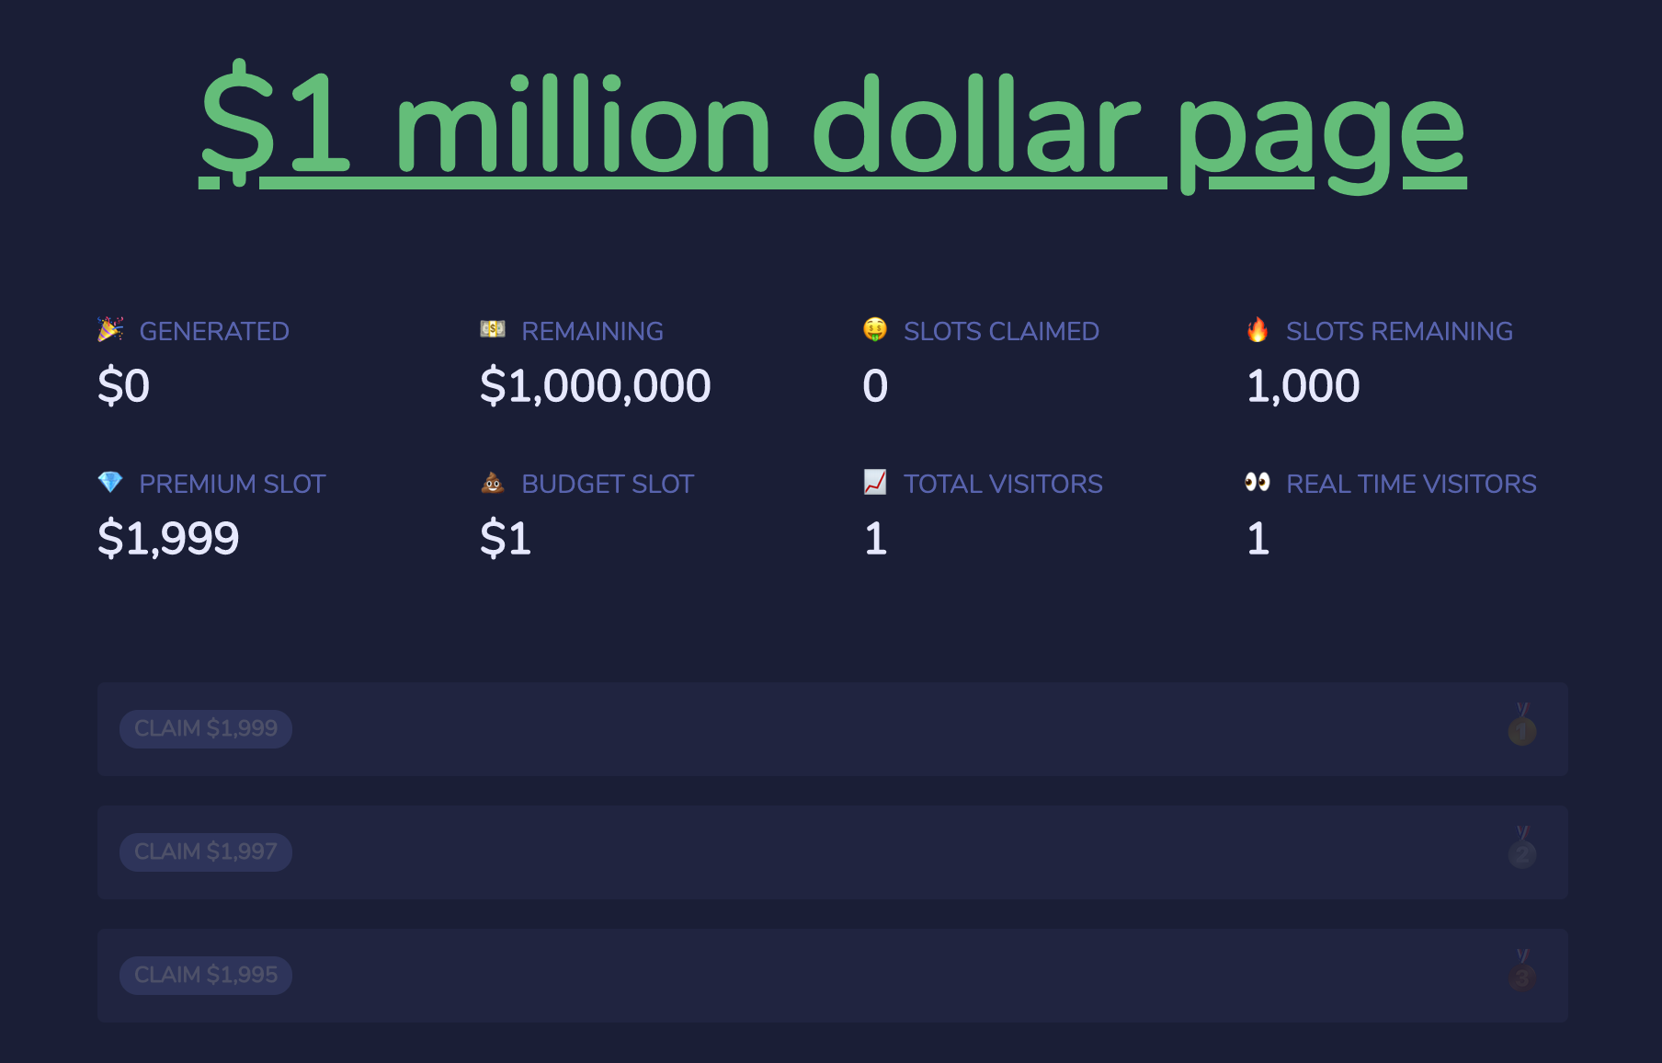Click the GENERATED label
Viewport: 1662px width, 1063px height.
pos(214,331)
